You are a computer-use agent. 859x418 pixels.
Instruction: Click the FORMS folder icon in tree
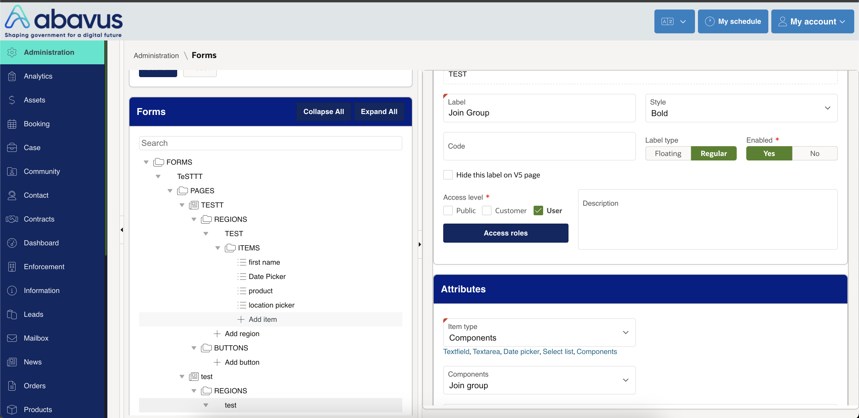tap(159, 162)
